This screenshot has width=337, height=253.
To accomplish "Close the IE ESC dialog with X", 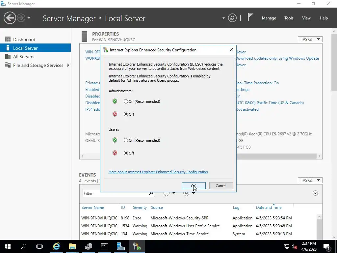I will [231, 50].
